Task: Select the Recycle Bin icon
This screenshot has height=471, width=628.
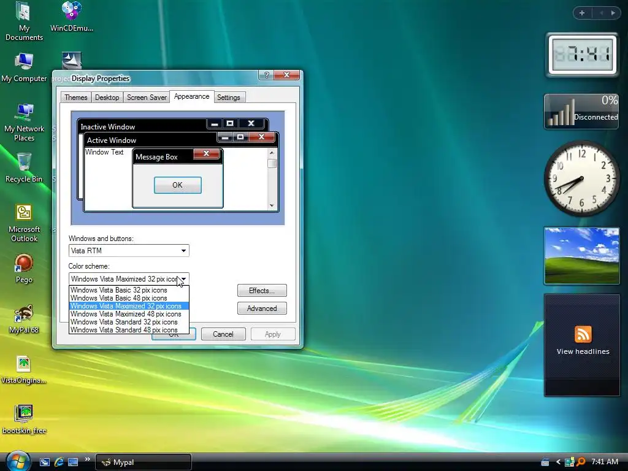Action: pyautogui.click(x=24, y=167)
